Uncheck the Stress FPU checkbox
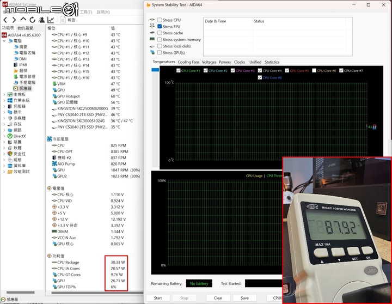Screen dimensions: 392x304 pos(160,26)
